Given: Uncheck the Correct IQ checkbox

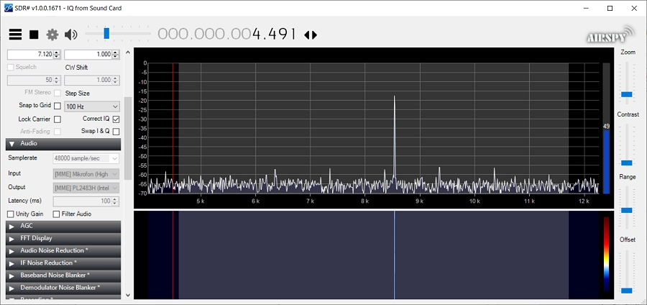Looking at the screenshot, I should [x=116, y=119].
